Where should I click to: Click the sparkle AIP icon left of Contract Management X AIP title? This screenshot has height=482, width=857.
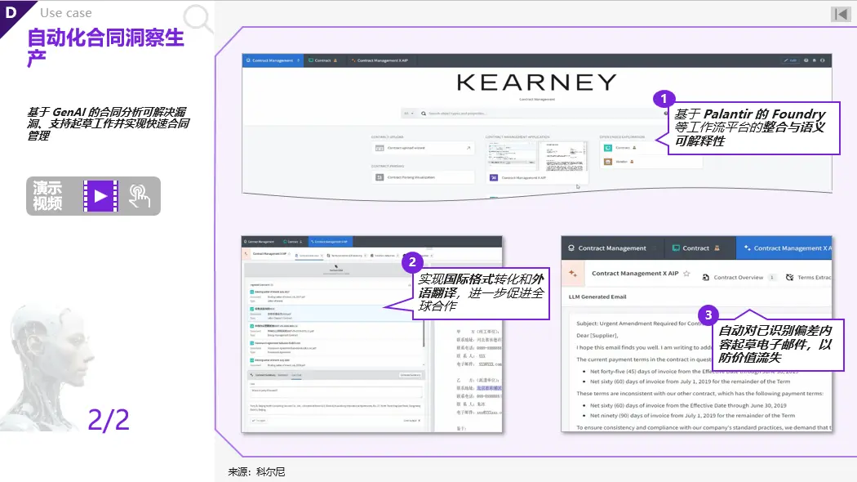574,274
